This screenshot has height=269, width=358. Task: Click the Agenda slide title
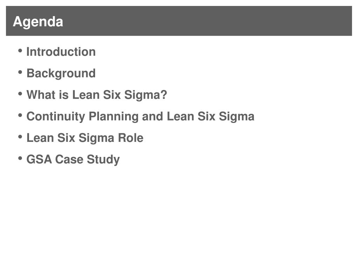[38, 22]
